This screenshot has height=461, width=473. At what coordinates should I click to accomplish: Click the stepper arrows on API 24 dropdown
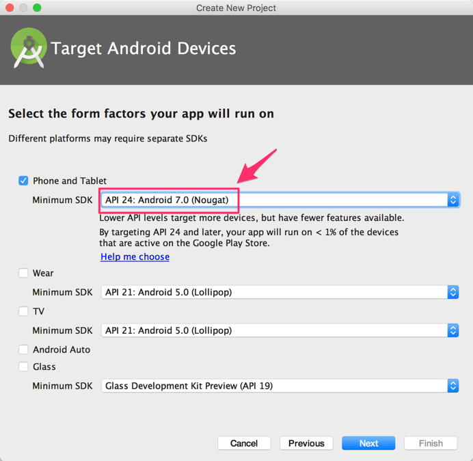pyautogui.click(x=453, y=200)
